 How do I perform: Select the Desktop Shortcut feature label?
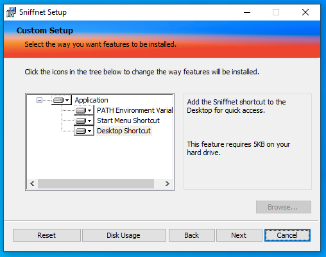[124, 131]
